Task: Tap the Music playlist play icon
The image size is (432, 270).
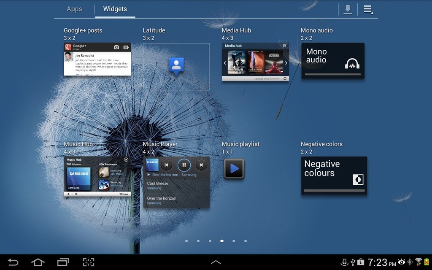Action: pyautogui.click(x=234, y=168)
